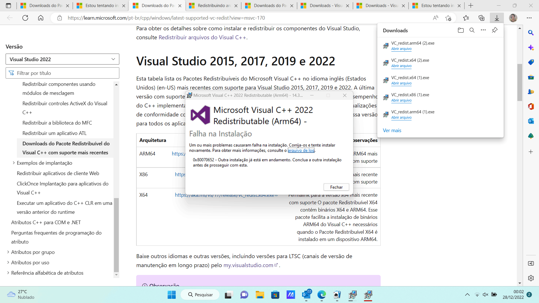539x303 pixels.
Task: Click Ver mais in Downloads panel
Action: point(392,130)
